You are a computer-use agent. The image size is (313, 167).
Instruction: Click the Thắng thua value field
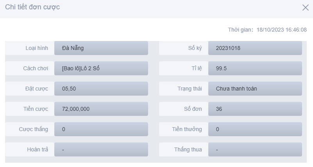pos(255,149)
